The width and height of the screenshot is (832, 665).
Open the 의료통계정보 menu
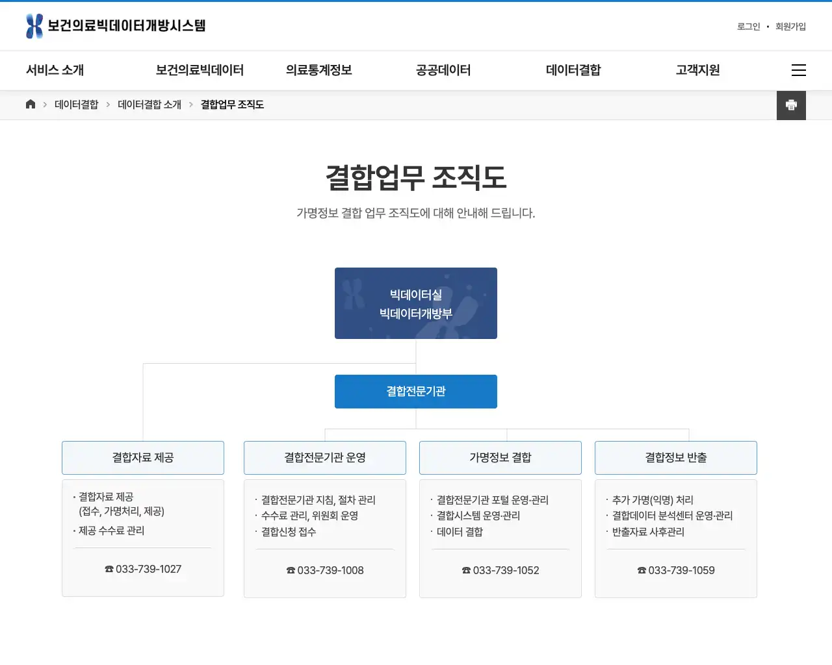(x=319, y=70)
